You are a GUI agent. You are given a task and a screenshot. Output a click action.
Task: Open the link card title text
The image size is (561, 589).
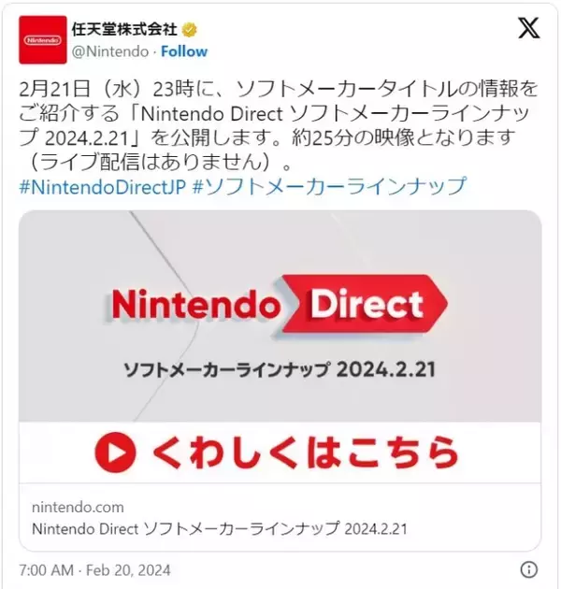pyautogui.click(x=220, y=529)
